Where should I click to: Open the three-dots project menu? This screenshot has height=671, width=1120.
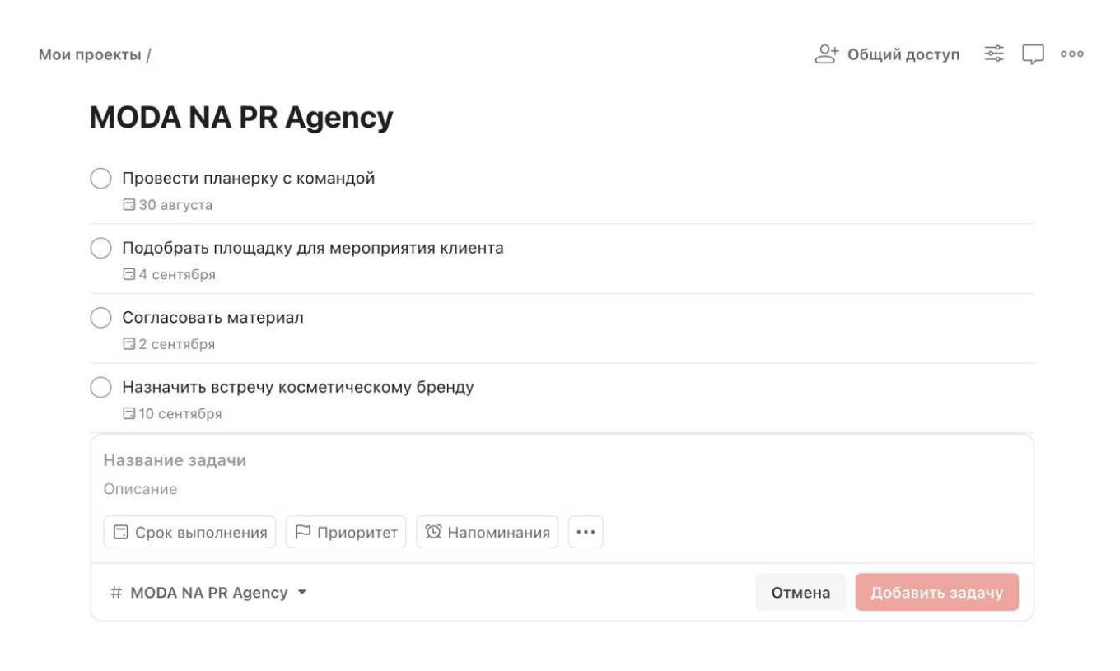point(1071,54)
